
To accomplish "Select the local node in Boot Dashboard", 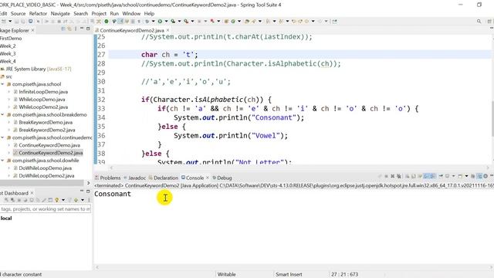I will (x=6, y=218).
